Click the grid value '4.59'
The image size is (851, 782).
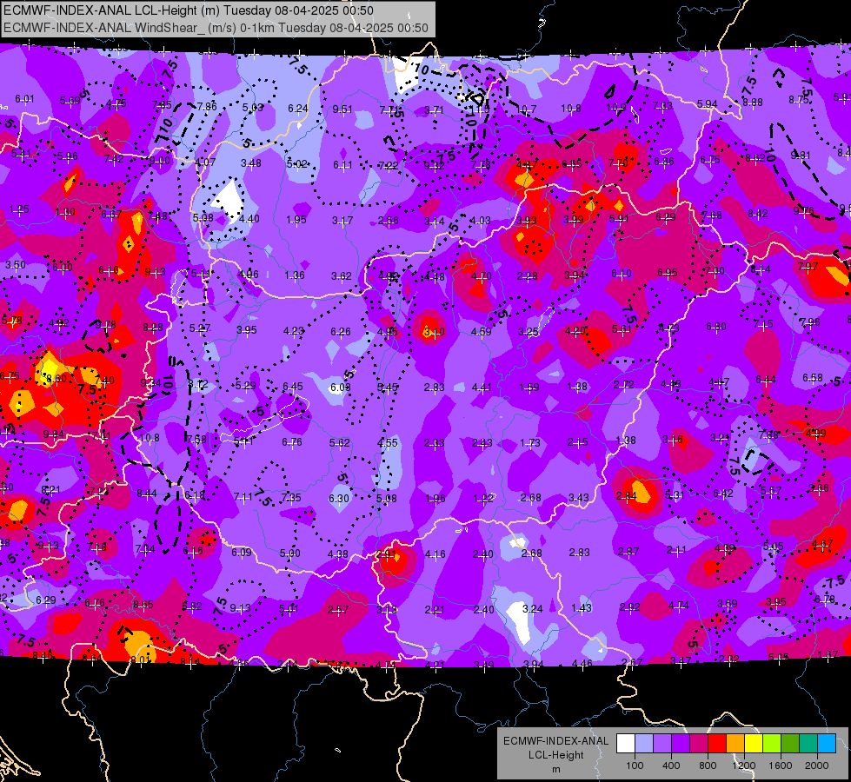482,331
